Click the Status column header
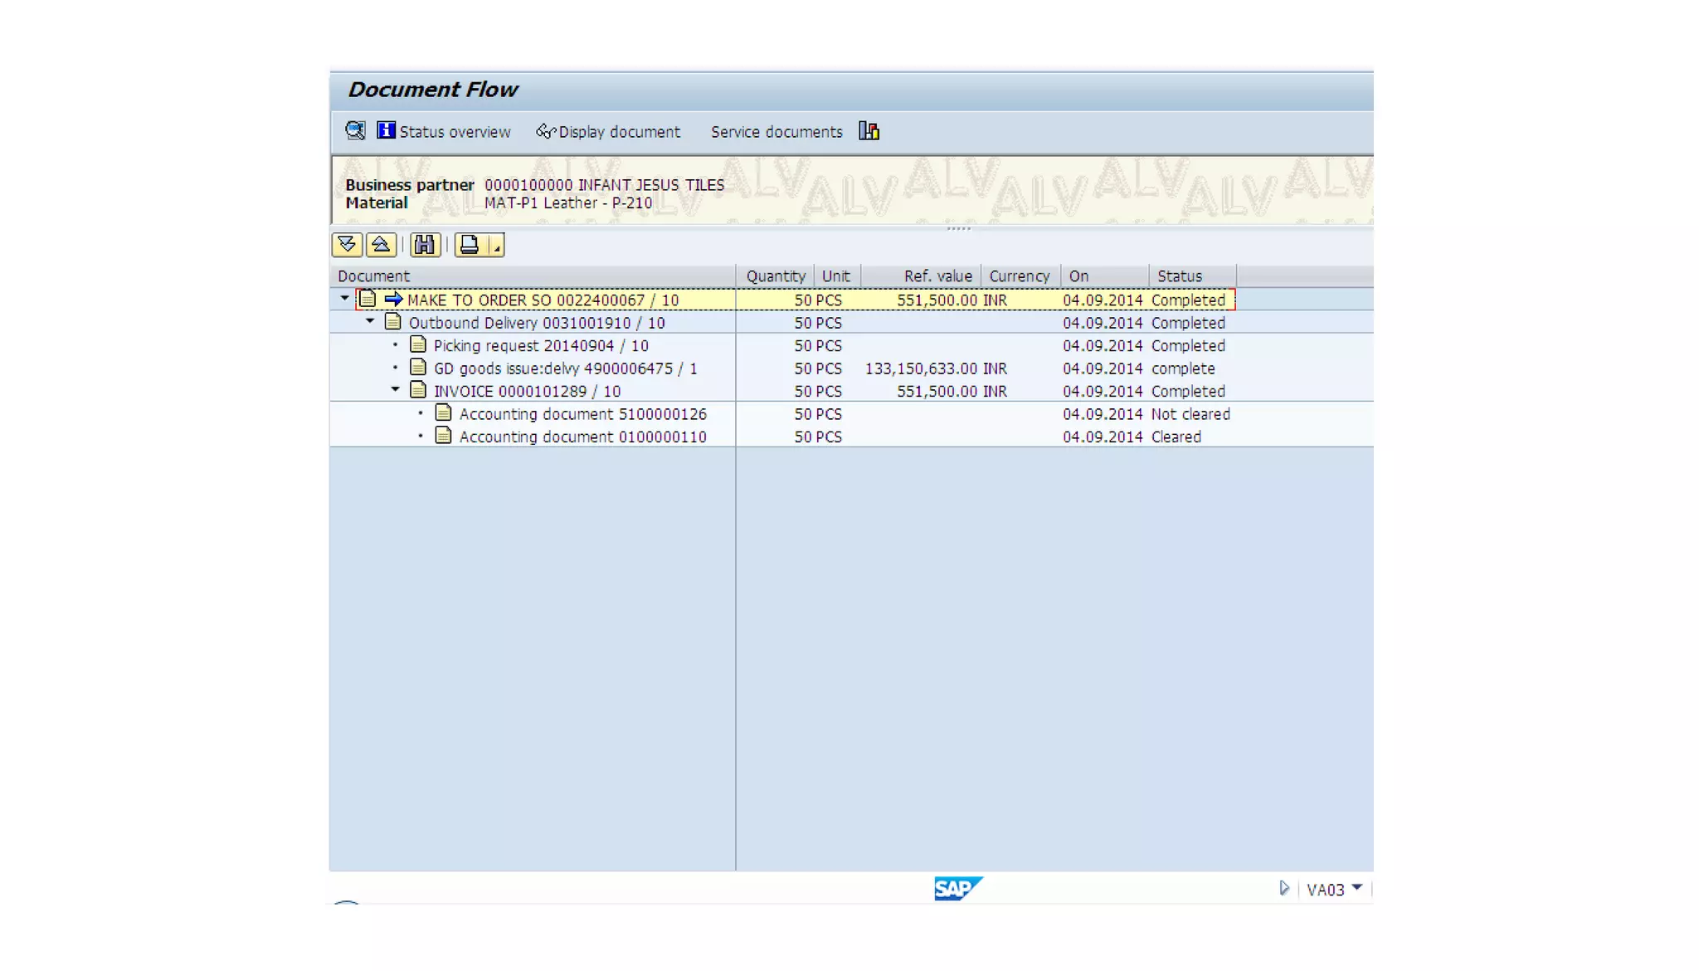Screen dimensions: 1699x971 [x=1180, y=276]
